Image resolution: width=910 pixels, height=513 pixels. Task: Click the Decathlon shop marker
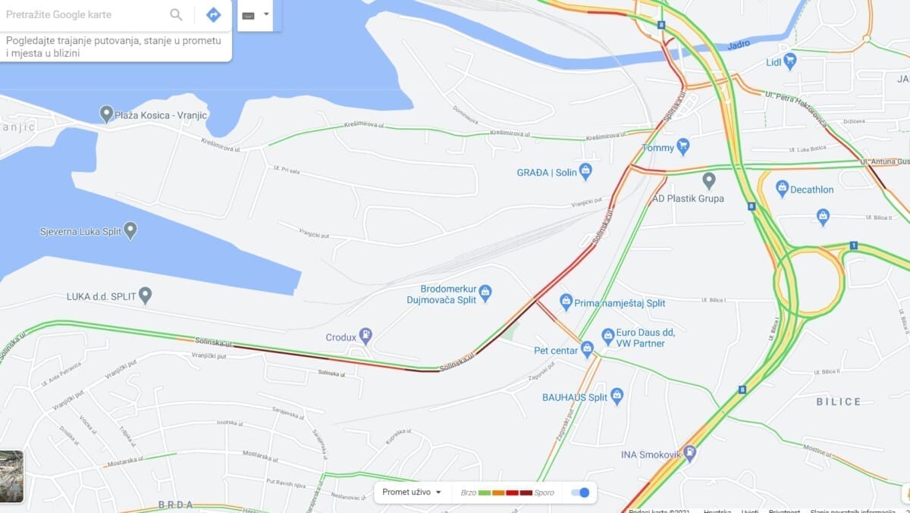(x=783, y=189)
